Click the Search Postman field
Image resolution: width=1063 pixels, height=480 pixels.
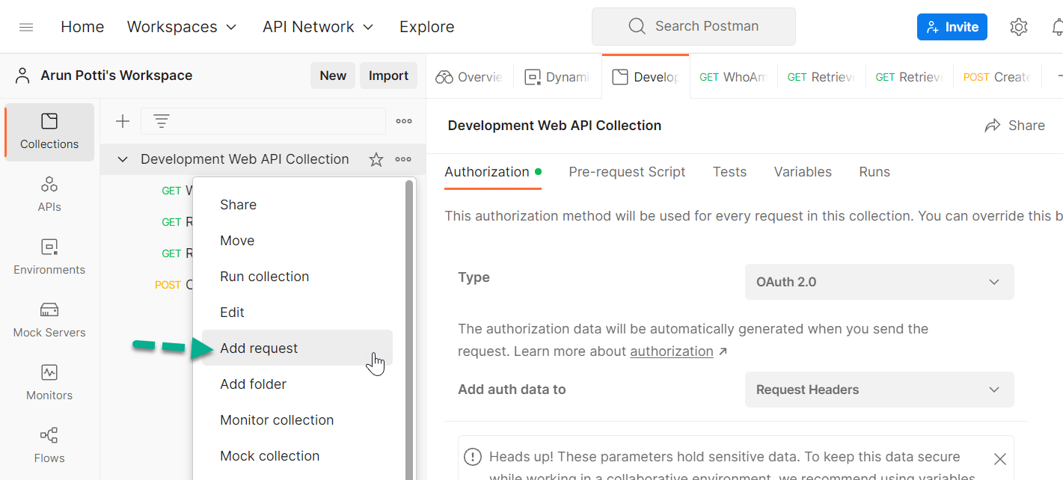(x=693, y=26)
